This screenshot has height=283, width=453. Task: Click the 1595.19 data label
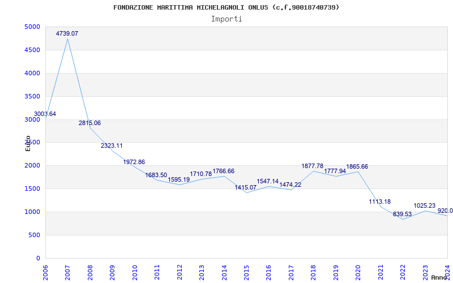click(x=179, y=179)
